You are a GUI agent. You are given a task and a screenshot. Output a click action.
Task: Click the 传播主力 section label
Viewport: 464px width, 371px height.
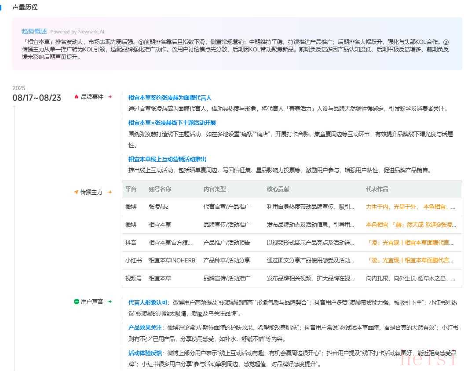[91, 192]
